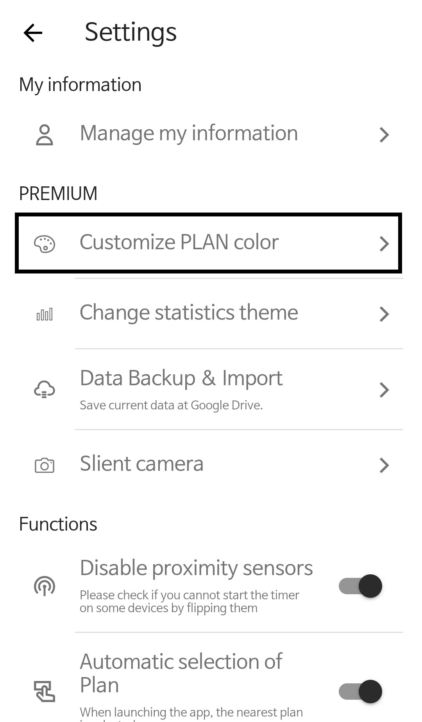422x722 pixels.
Task: Turn off Automatic selection of Plan
Action: [360, 692]
